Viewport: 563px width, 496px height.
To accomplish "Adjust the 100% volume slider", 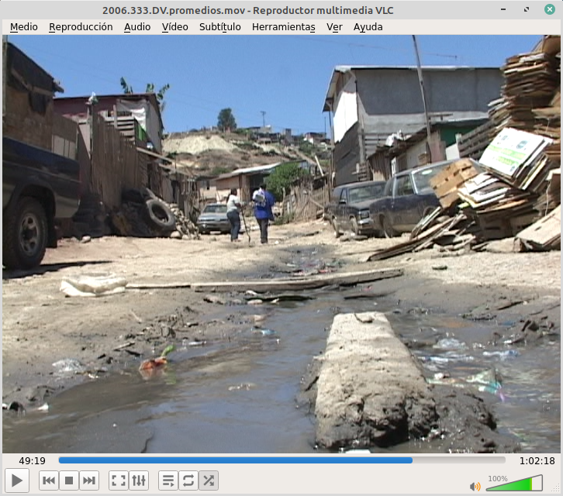I will click(514, 483).
